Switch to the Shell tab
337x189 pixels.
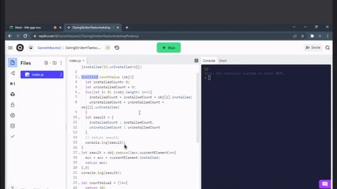223,61
